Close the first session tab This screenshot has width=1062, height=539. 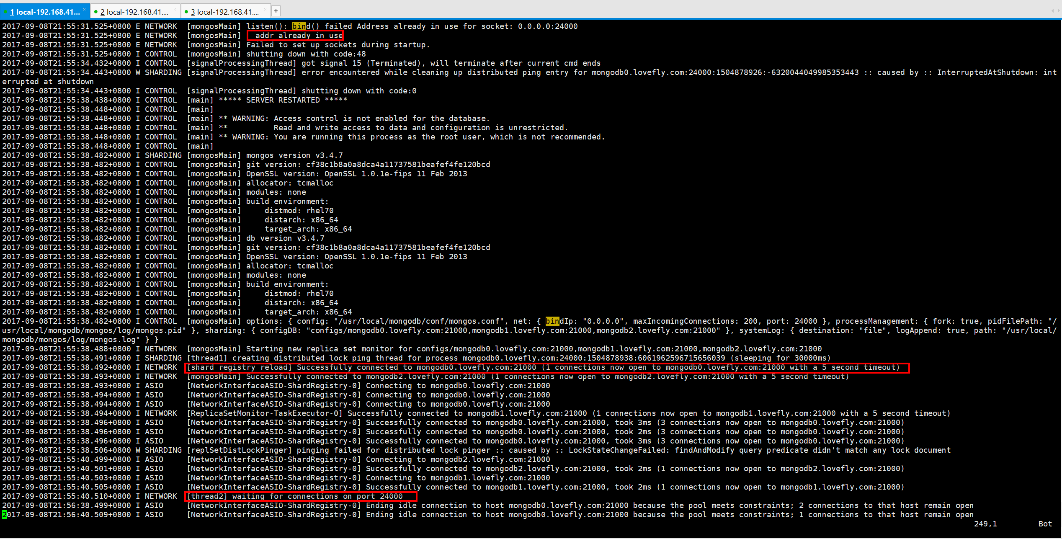(84, 9)
